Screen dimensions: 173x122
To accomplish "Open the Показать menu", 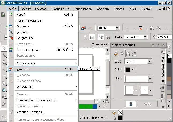I will (x=42, y=9).
